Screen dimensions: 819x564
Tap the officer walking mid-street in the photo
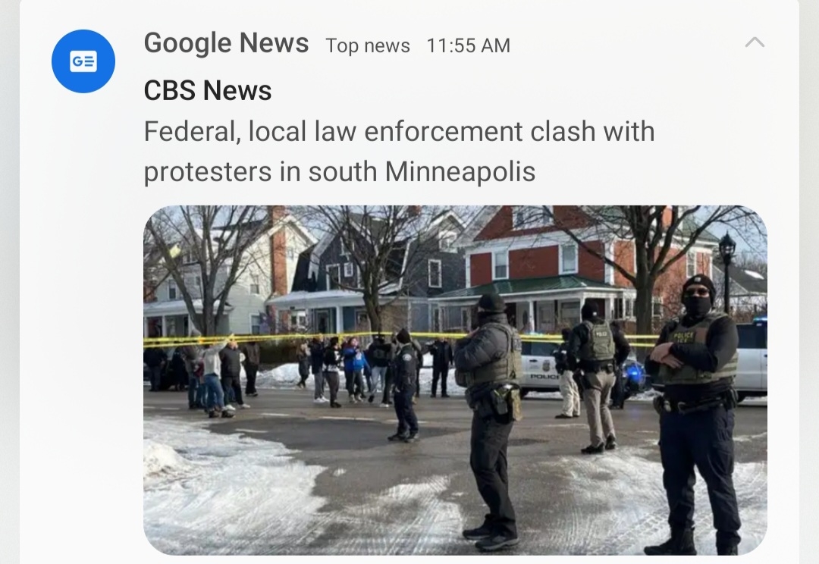(405, 385)
